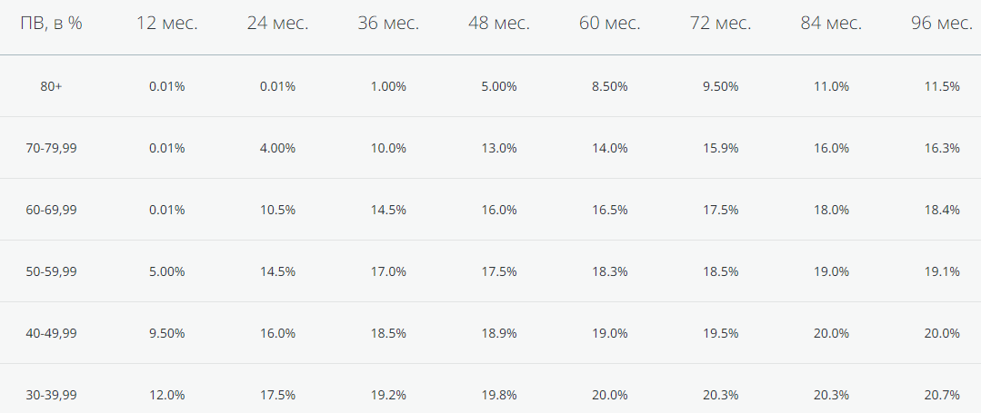Select the 4.00% cell under 24 мес.

pos(277,148)
